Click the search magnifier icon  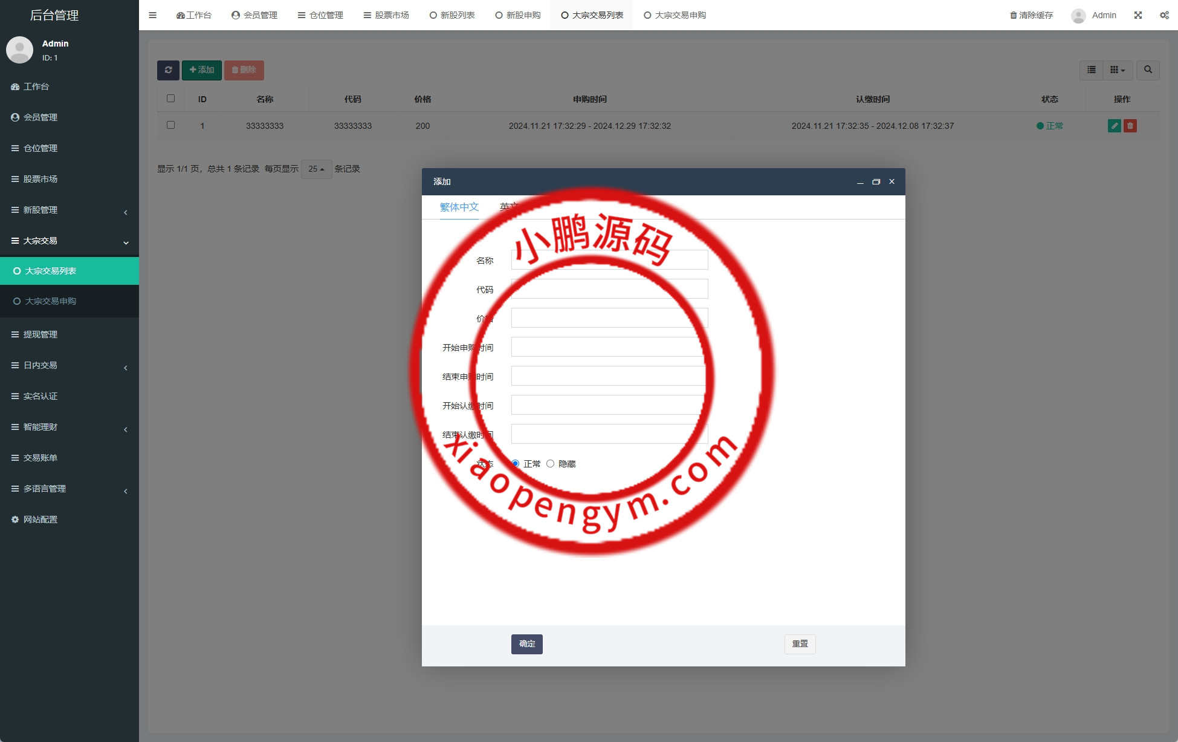1147,70
